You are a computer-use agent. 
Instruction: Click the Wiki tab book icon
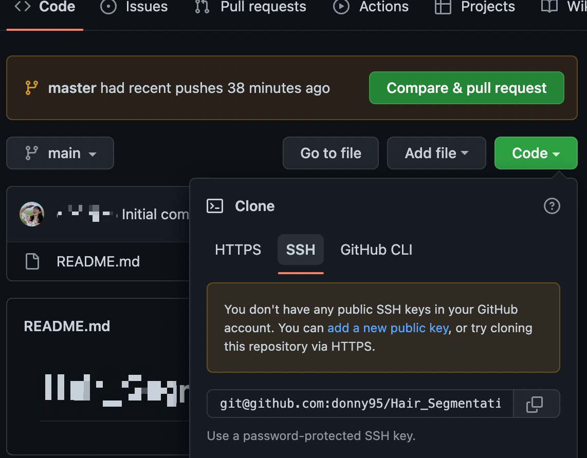pyautogui.click(x=549, y=7)
